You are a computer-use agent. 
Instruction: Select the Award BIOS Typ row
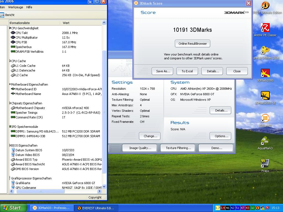coord(56,159)
